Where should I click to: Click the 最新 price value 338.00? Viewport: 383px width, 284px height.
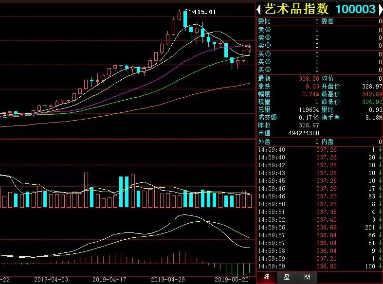309,79
